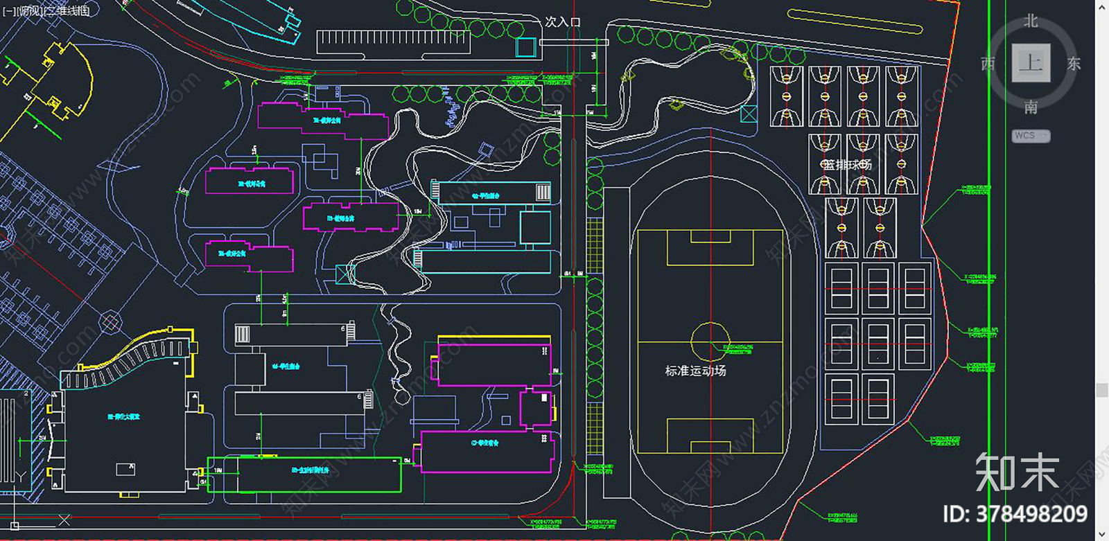Open the 俯视 view controls menu
The height and width of the screenshot is (541, 1109).
coord(29,10)
